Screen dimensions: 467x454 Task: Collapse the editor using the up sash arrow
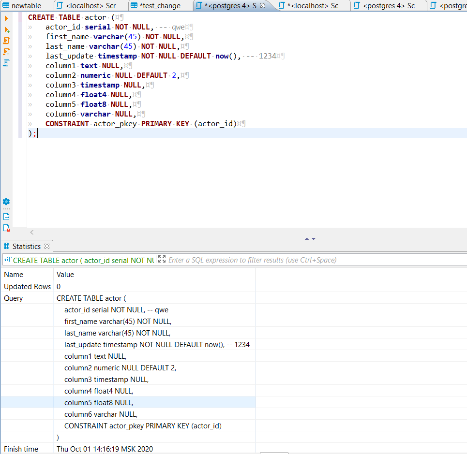click(x=306, y=238)
